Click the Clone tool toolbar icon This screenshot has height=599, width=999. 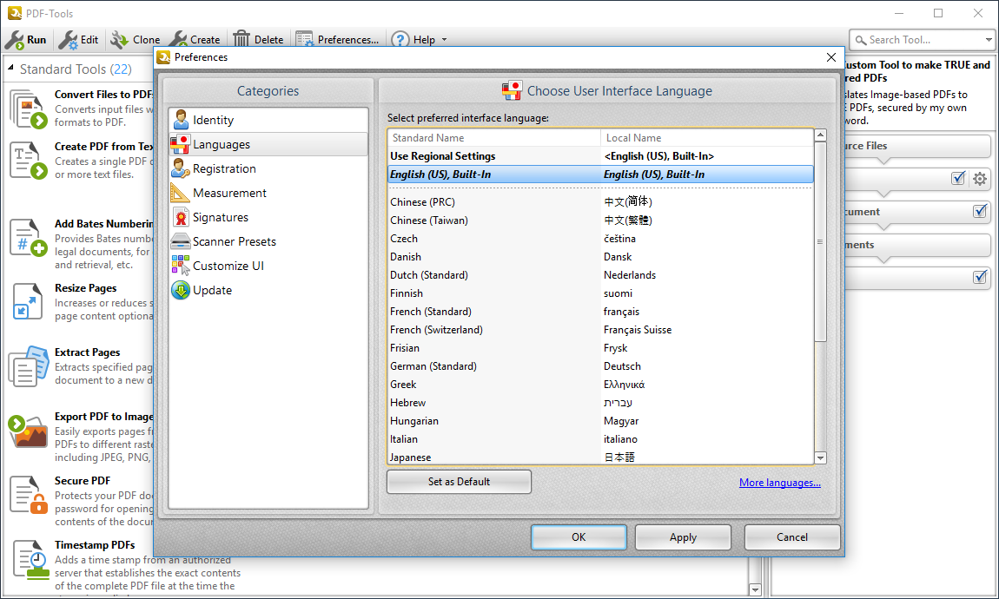119,40
